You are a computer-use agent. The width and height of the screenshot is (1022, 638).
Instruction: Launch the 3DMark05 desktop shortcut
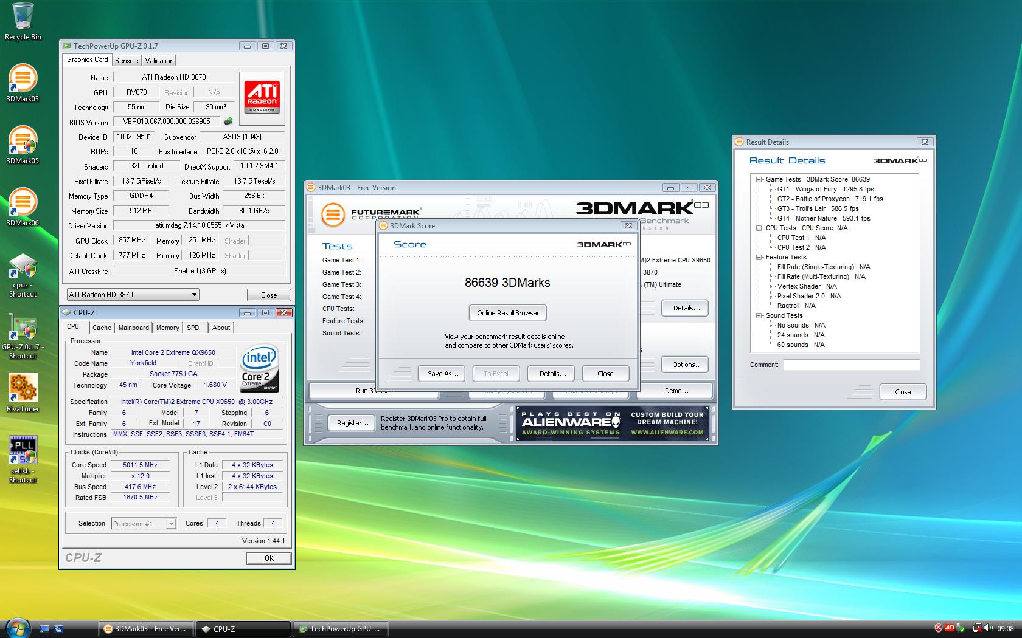click(23, 145)
